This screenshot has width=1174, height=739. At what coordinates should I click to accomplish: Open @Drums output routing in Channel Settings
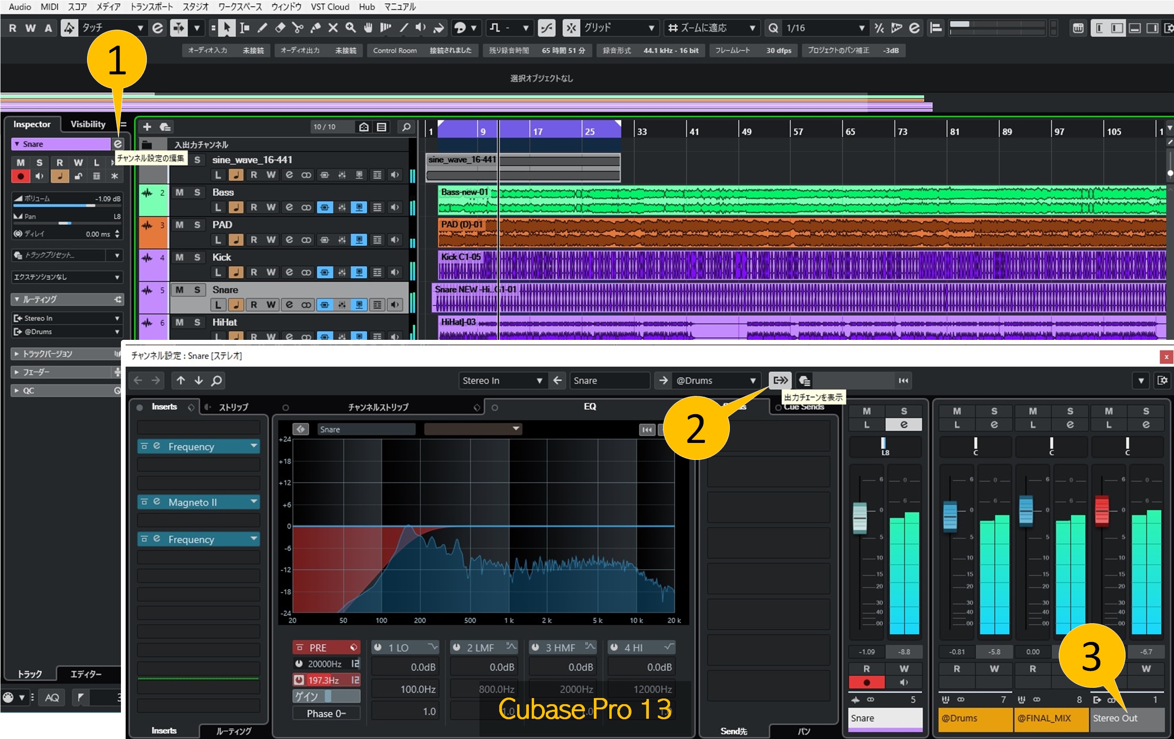pos(716,380)
